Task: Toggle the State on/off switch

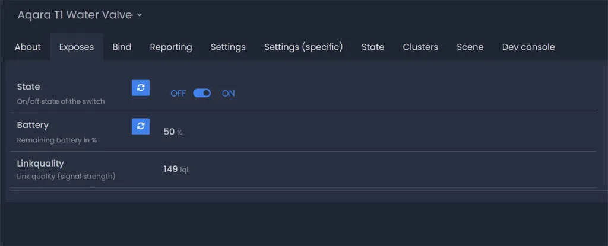Action: coord(202,93)
